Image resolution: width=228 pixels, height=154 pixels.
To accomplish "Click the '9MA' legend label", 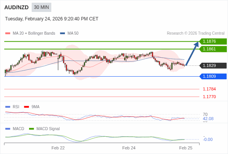I will point(36,107).
